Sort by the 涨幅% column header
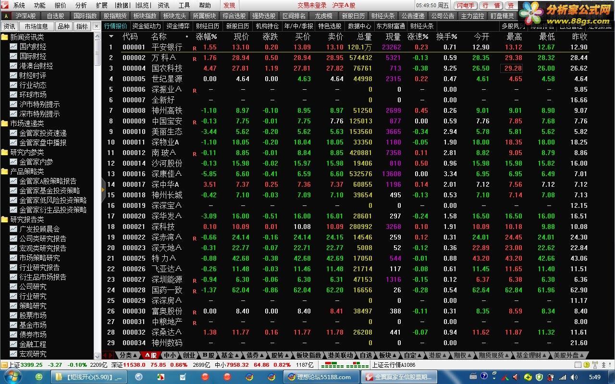615x384 pixels. tap(206, 36)
